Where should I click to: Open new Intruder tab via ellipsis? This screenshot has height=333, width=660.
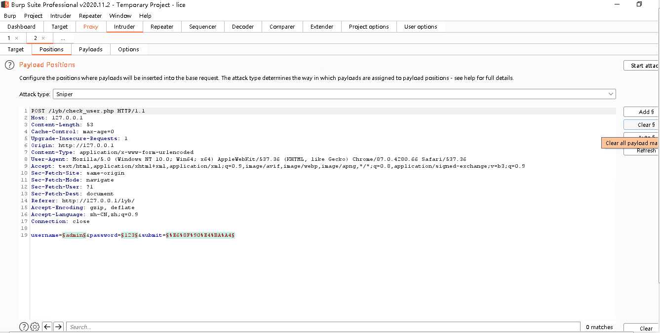pyautogui.click(x=63, y=38)
